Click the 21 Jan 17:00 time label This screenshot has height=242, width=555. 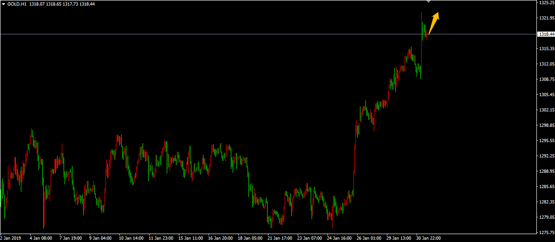(x=281, y=238)
